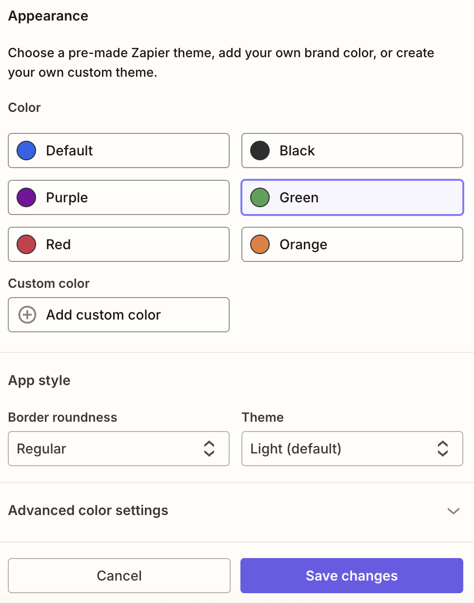Click the red circle icon beside Red
Image resolution: width=474 pixels, height=603 pixels.
pos(26,244)
